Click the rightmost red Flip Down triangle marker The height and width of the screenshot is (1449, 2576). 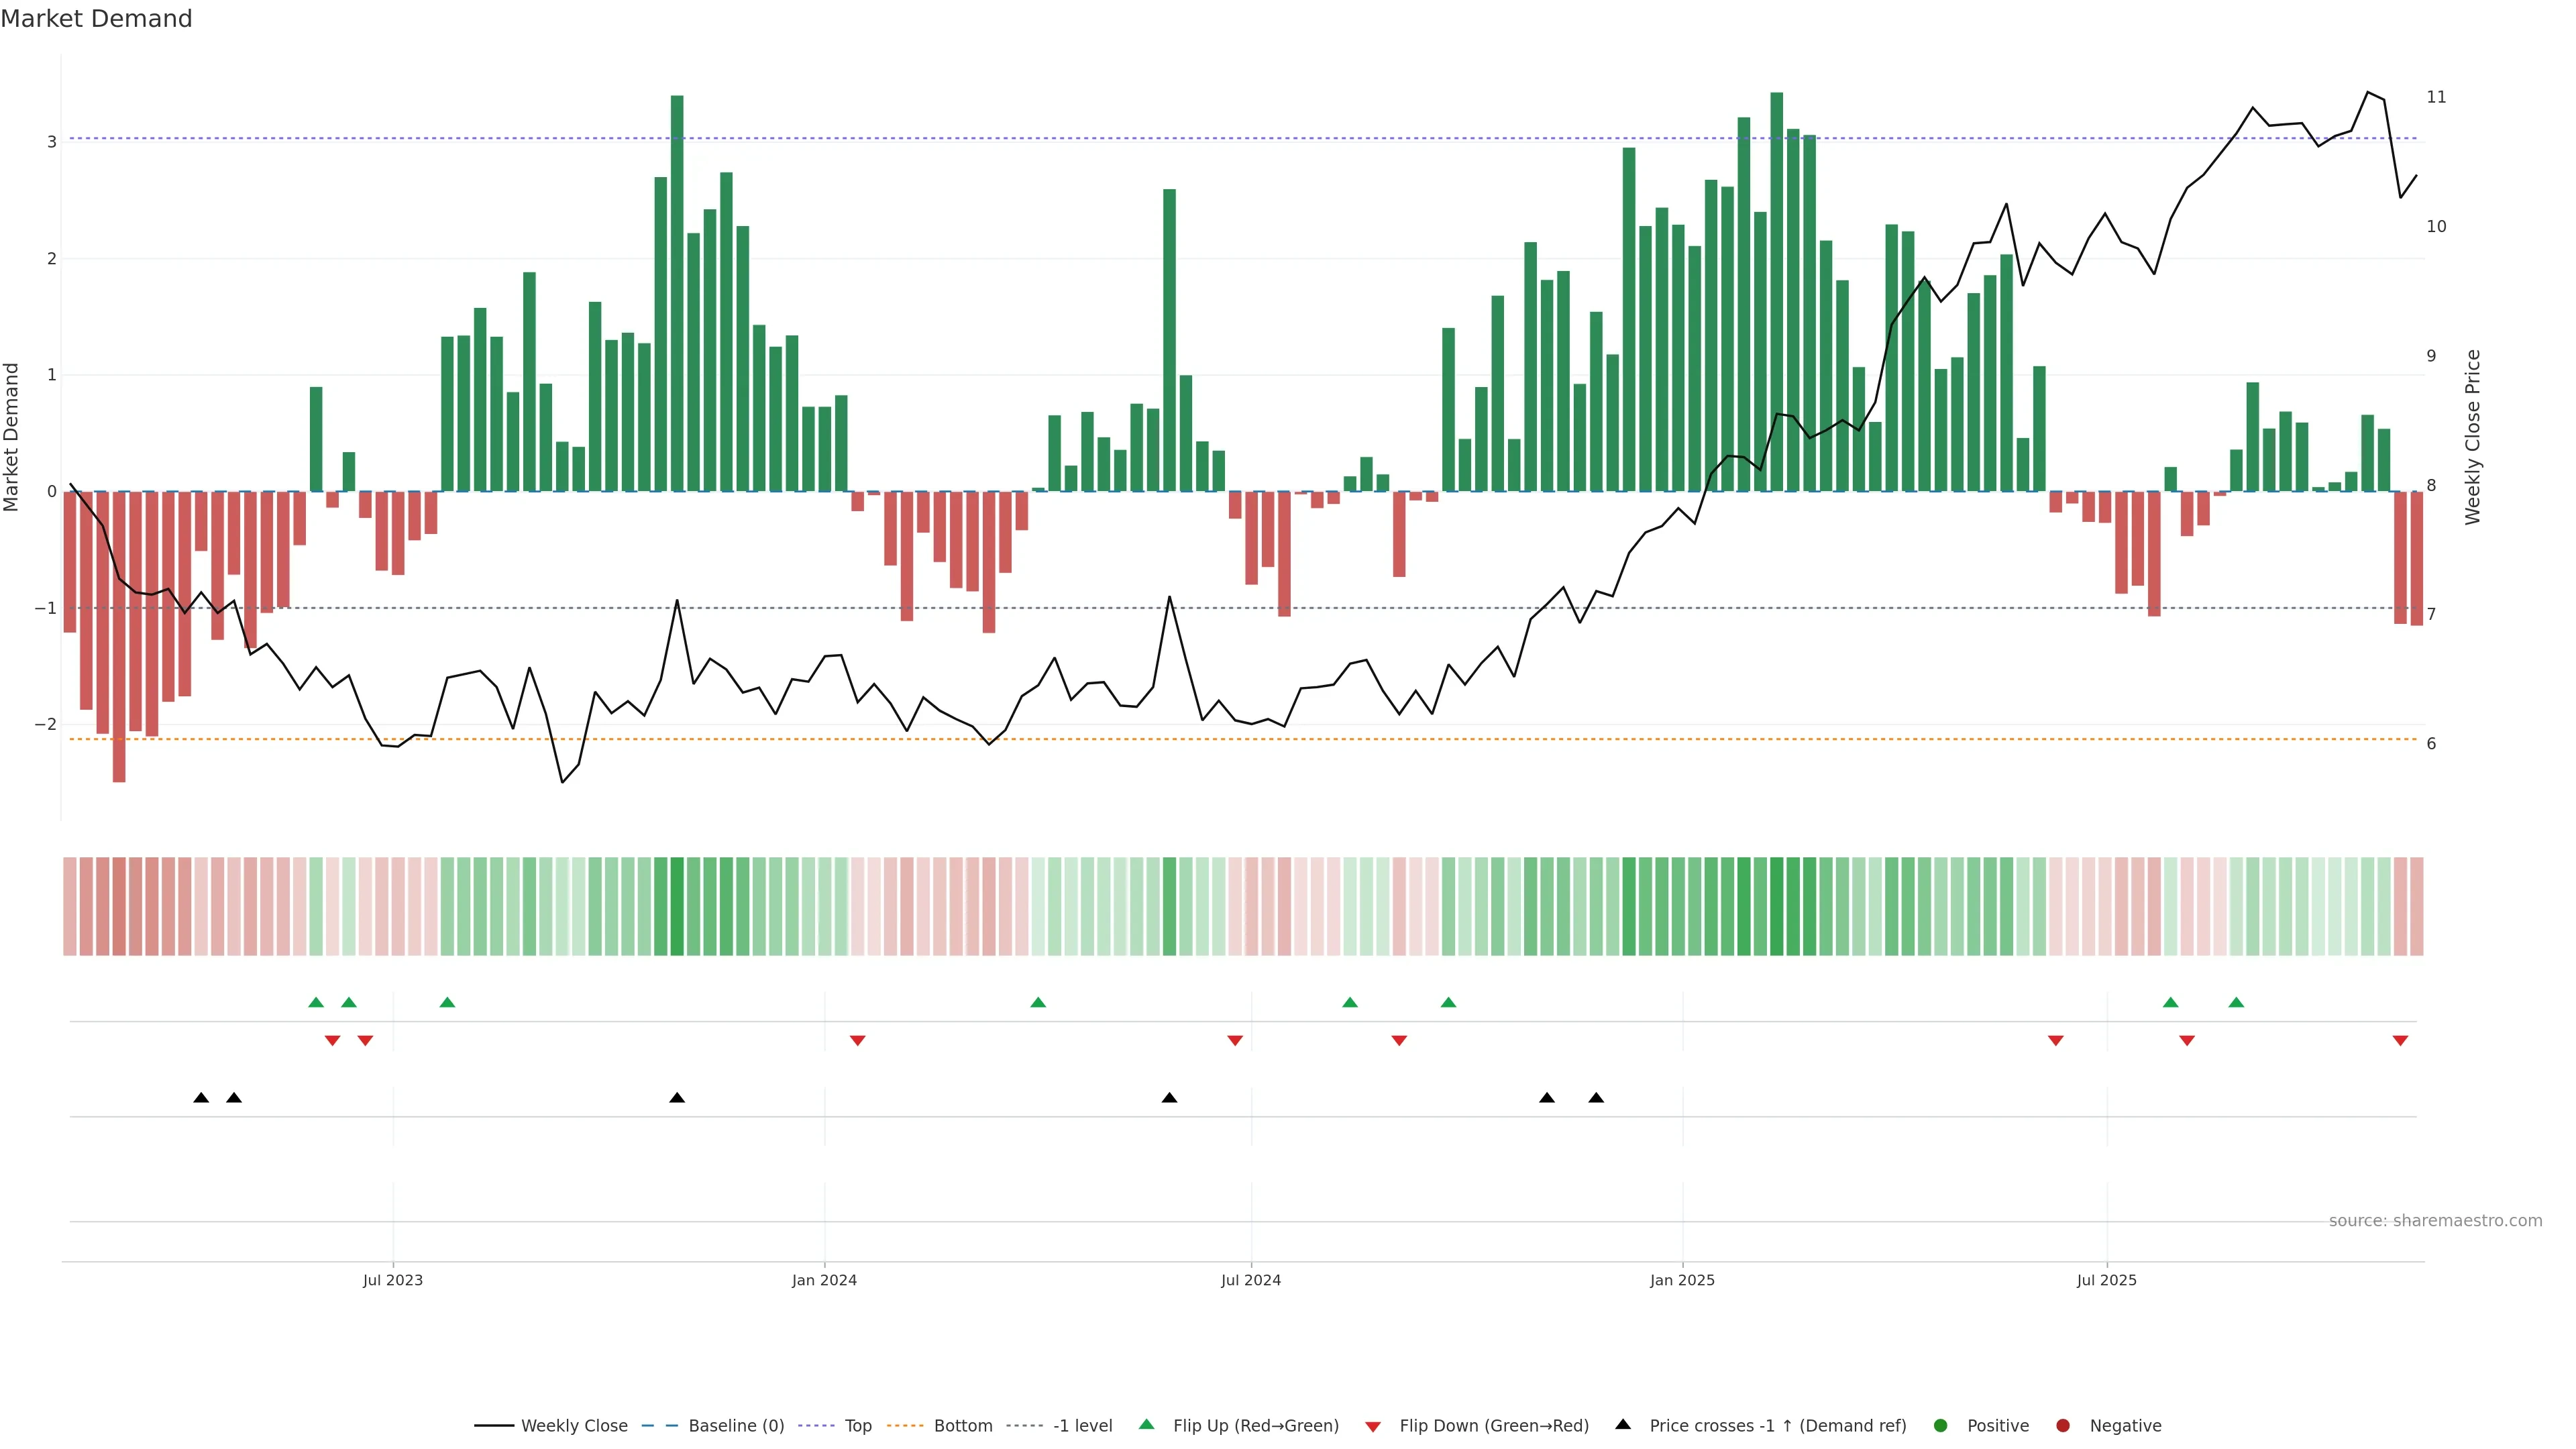click(2400, 1041)
